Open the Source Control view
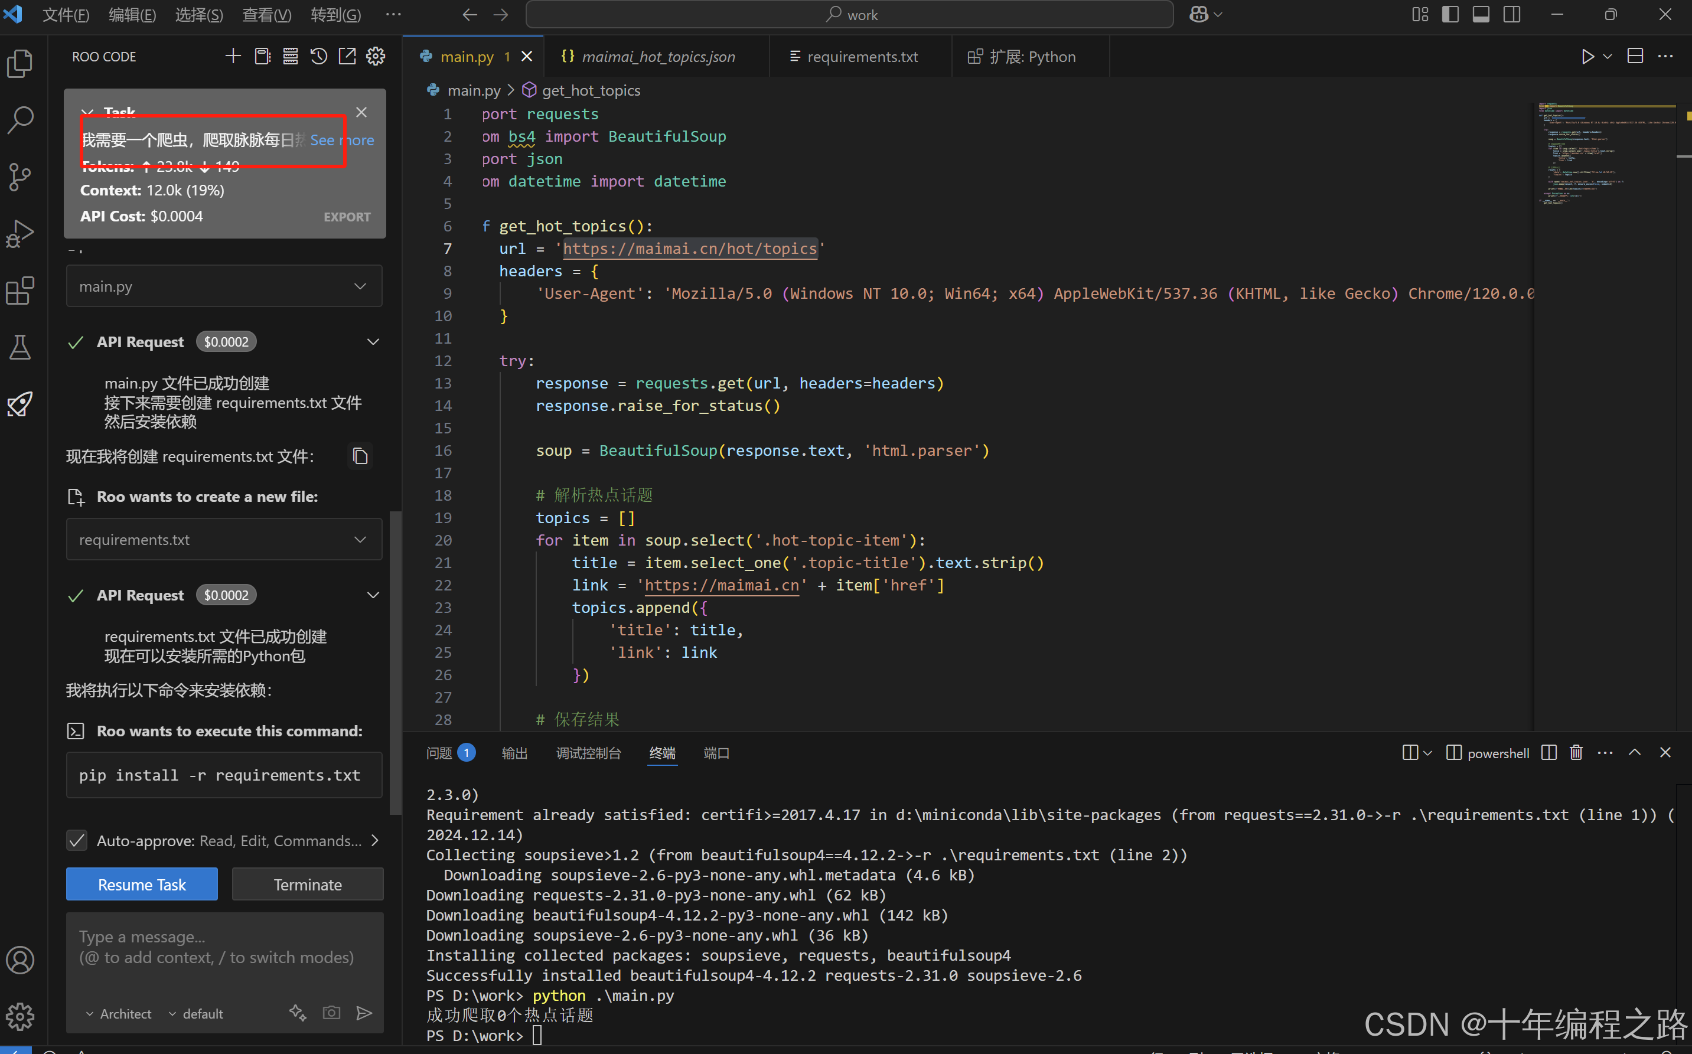This screenshot has height=1054, width=1692. (19, 177)
